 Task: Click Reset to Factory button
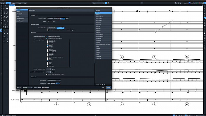point(46,88)
